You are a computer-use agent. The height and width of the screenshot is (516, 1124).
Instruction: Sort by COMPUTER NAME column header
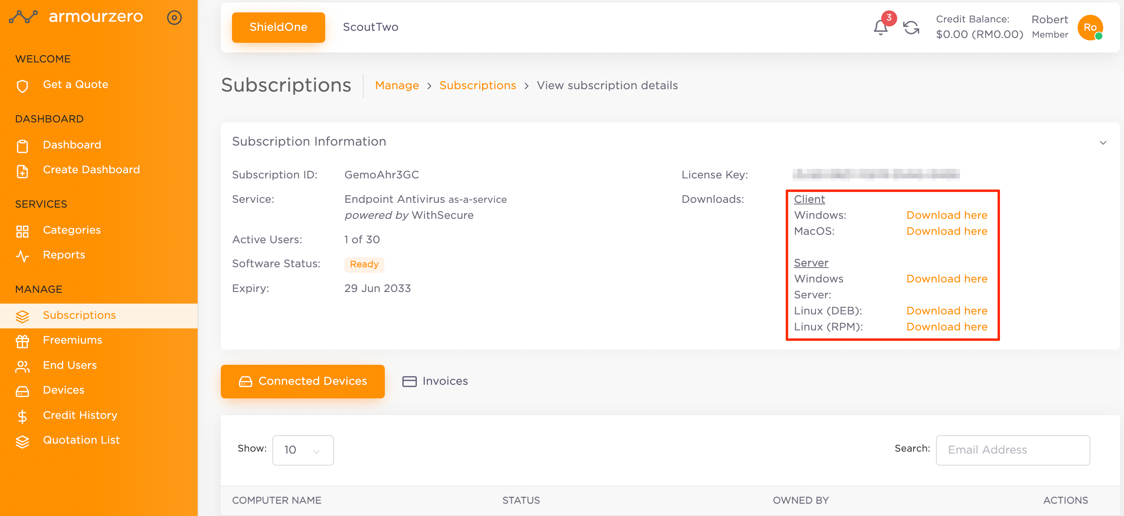click(x=276, y=500)
